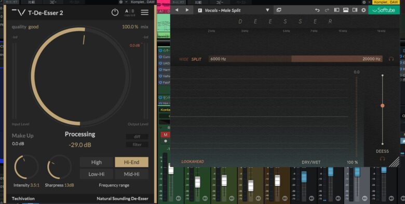Click コピー copy above T-De-Esser window
The height and width of the screenshot is (204, 405).
[x=53, y=2]
